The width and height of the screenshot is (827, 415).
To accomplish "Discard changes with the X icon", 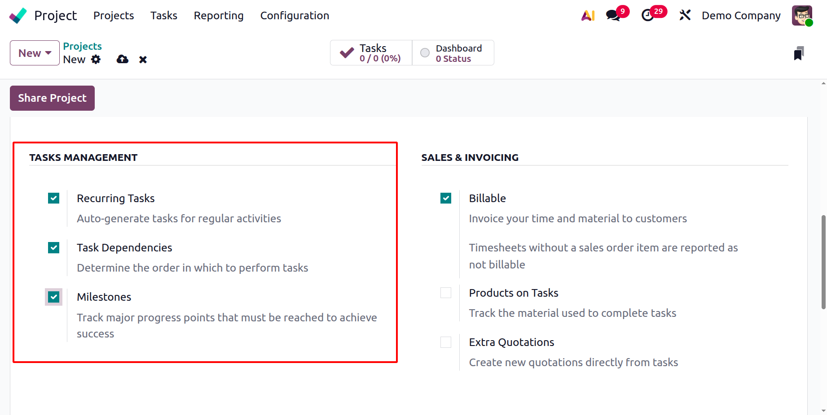I will [143, 60].
